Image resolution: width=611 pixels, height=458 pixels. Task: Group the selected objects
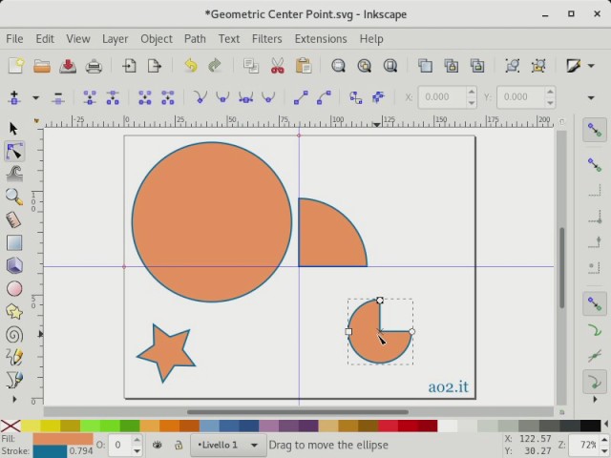[x=513, y=66]
